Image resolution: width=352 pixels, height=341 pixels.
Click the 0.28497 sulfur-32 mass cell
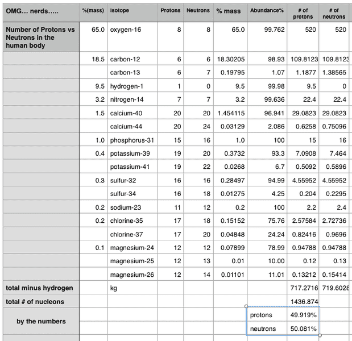click(230, 180)
